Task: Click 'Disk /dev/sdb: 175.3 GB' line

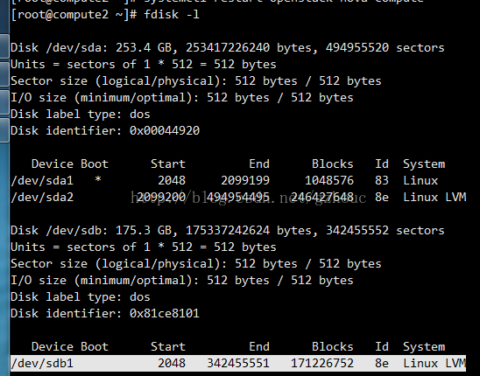Action: [227, 230]
